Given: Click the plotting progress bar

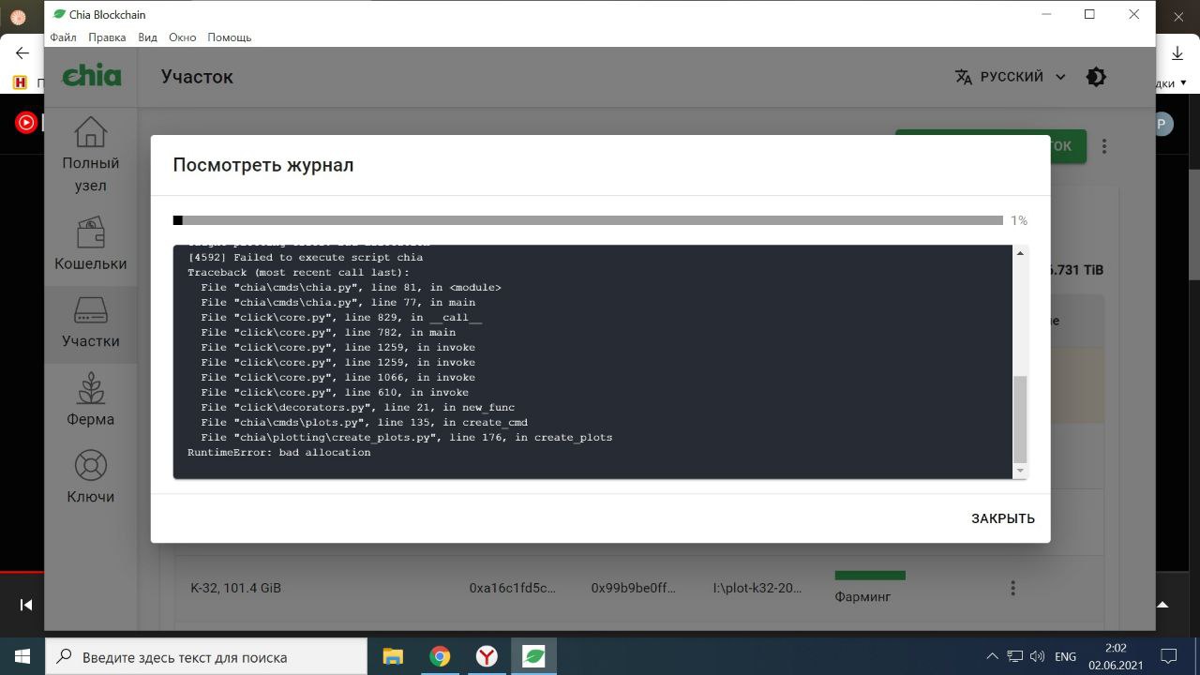Looking at the screenshot, I should click(588, 220).
